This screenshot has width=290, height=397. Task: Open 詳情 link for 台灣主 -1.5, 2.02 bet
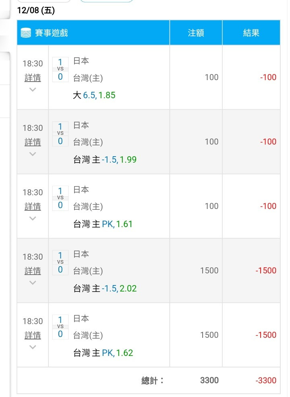coord(33,271)
